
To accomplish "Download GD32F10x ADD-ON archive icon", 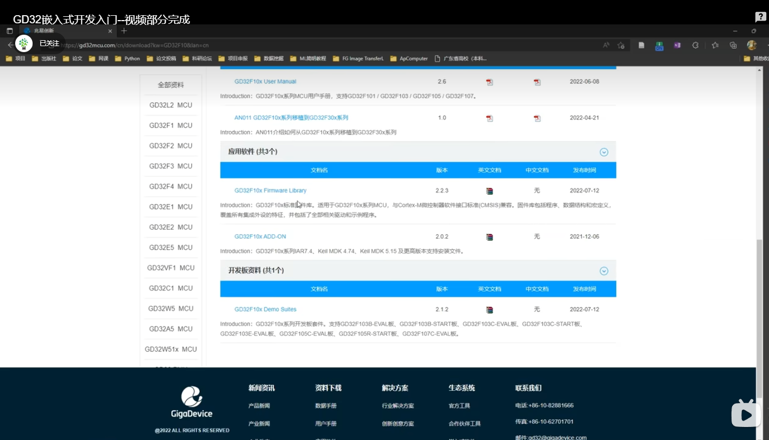I will coord(489,237).
